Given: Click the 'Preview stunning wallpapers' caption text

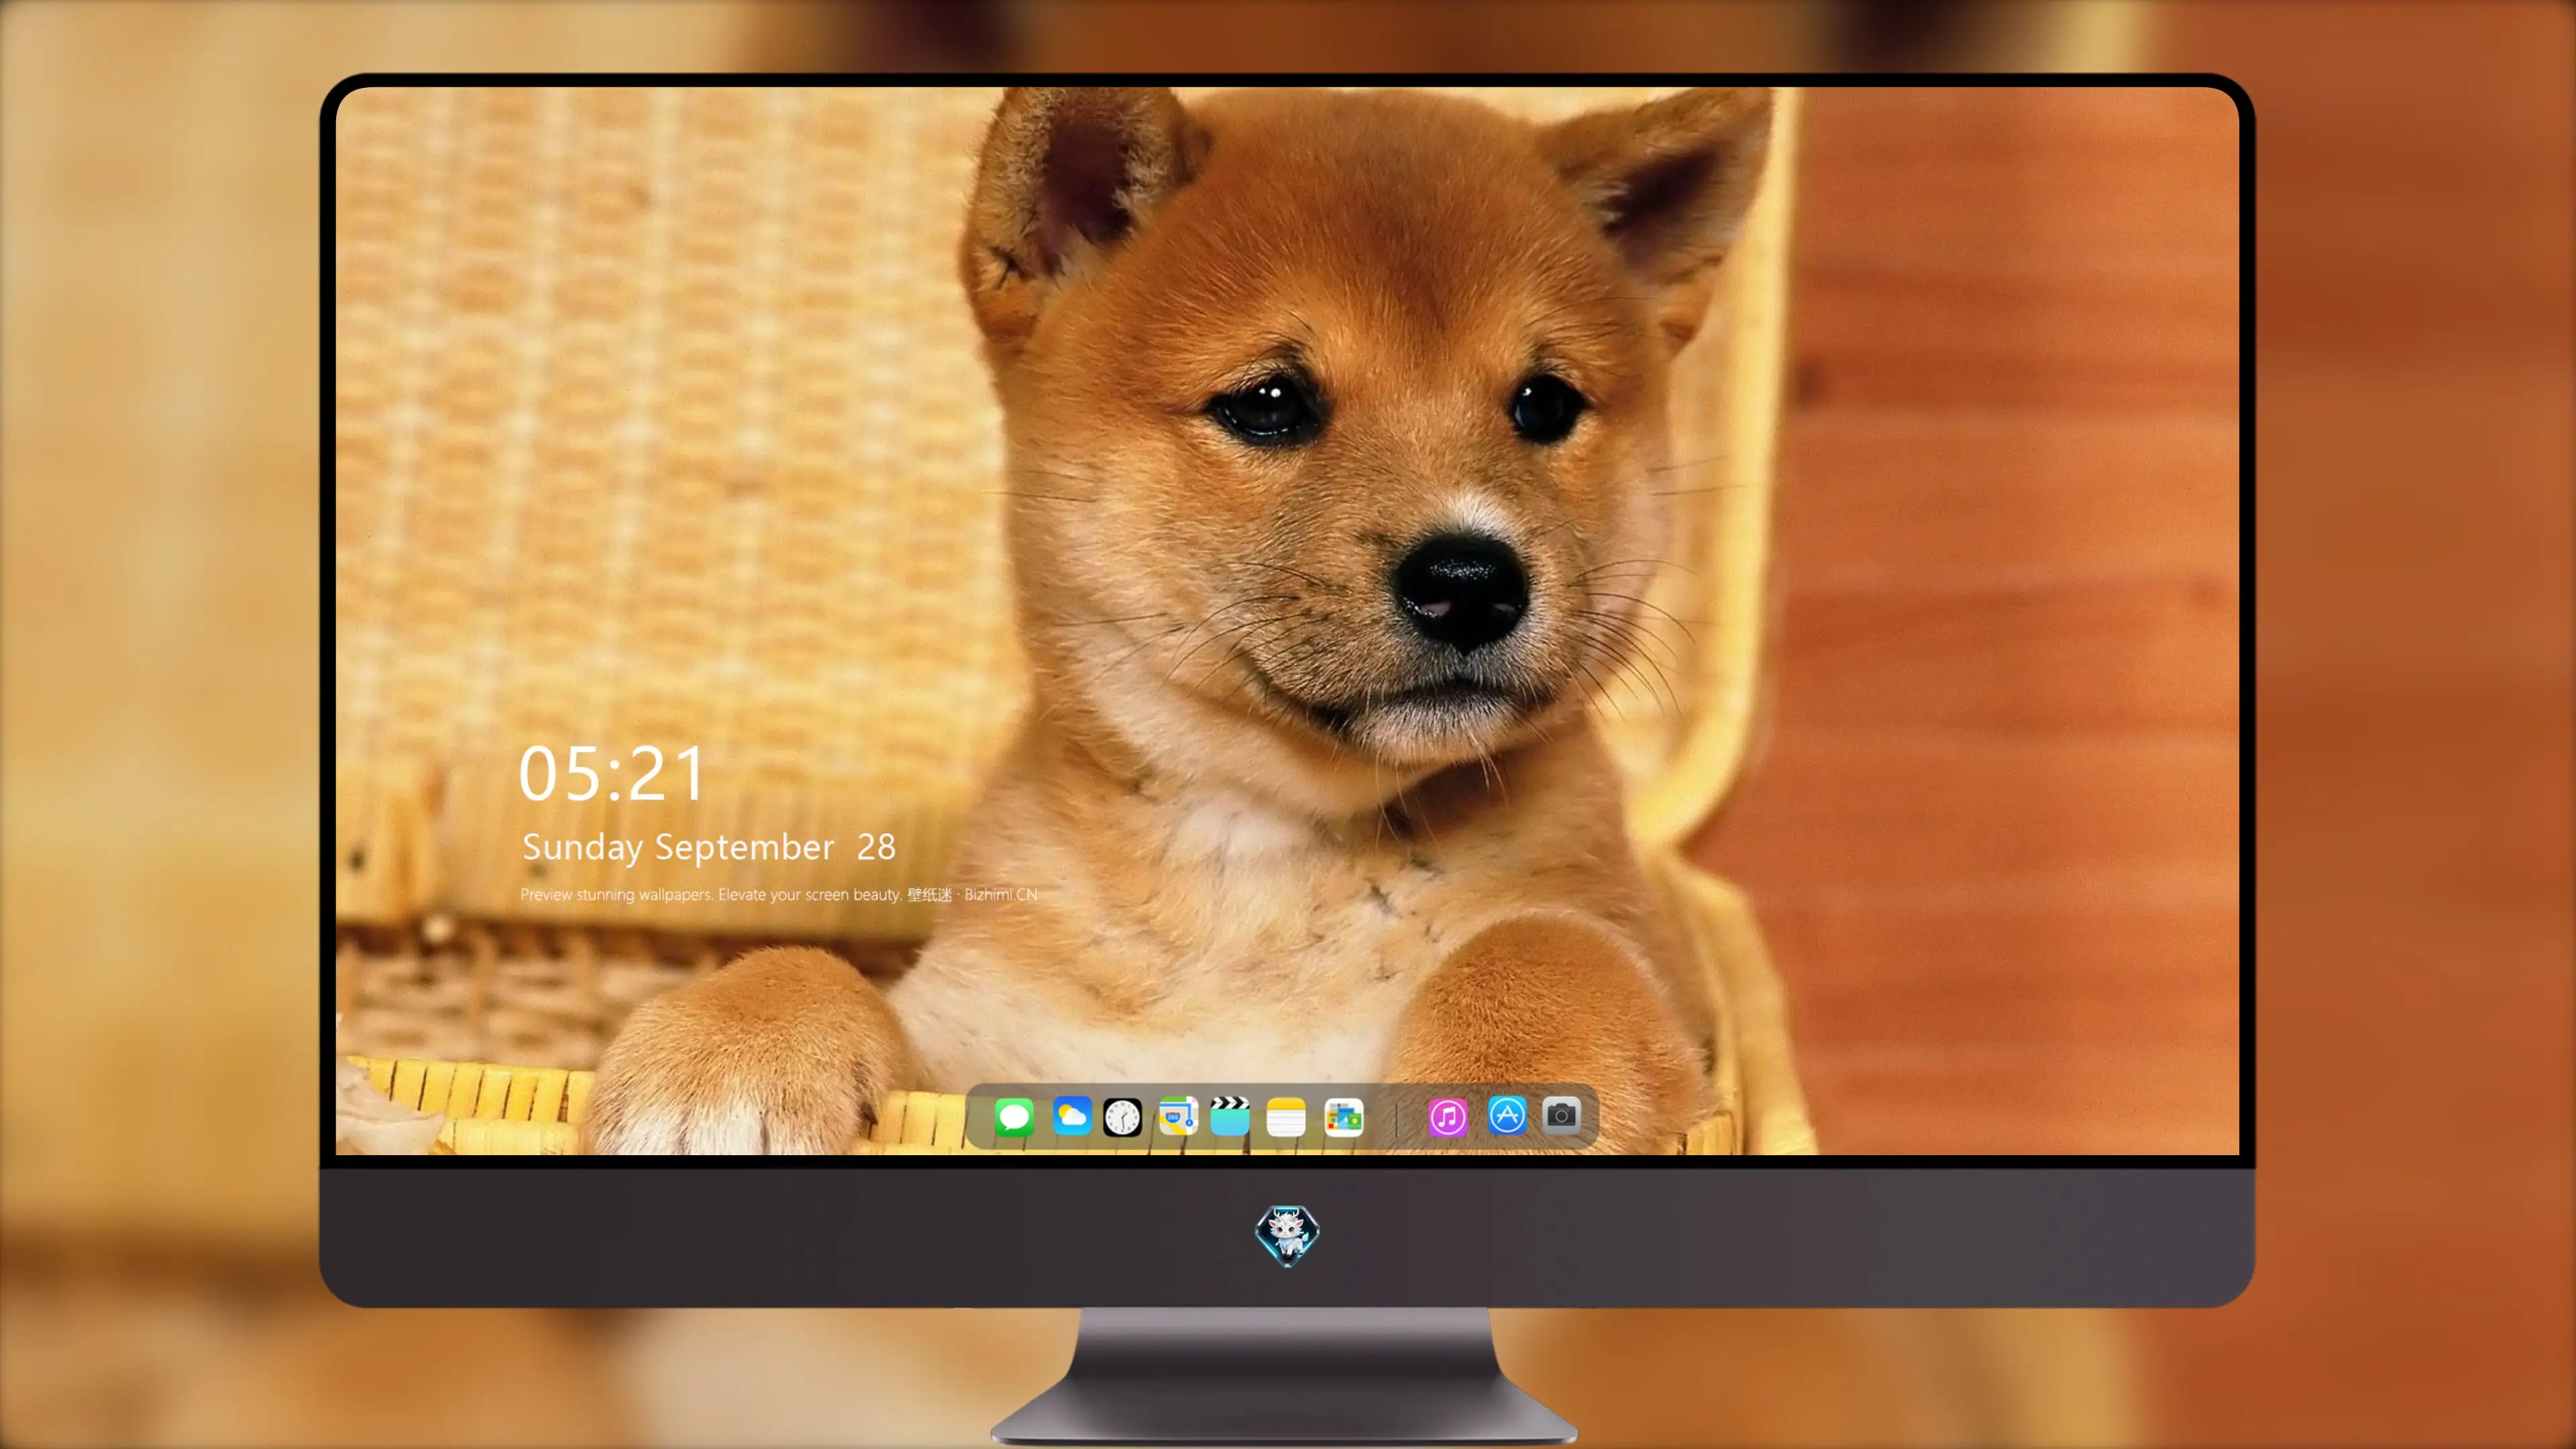Looking at the screenshot, I should [779, 895].
